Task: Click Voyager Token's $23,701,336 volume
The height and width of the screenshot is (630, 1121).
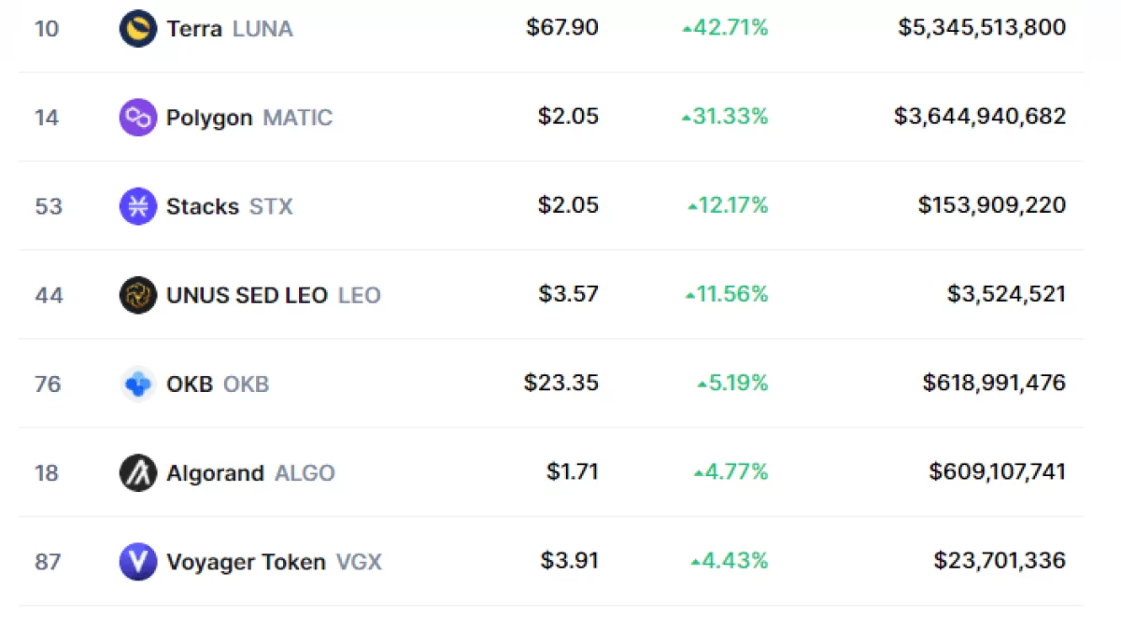Action: tap(1000, 560)
